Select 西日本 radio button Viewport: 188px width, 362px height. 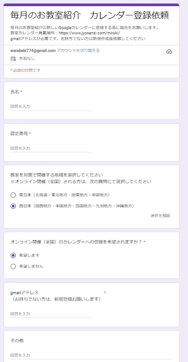point(13,206)
